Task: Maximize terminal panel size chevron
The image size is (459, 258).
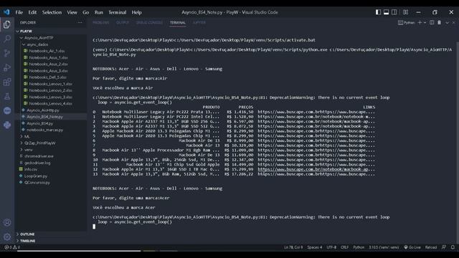Action: (x=447, y=22)
